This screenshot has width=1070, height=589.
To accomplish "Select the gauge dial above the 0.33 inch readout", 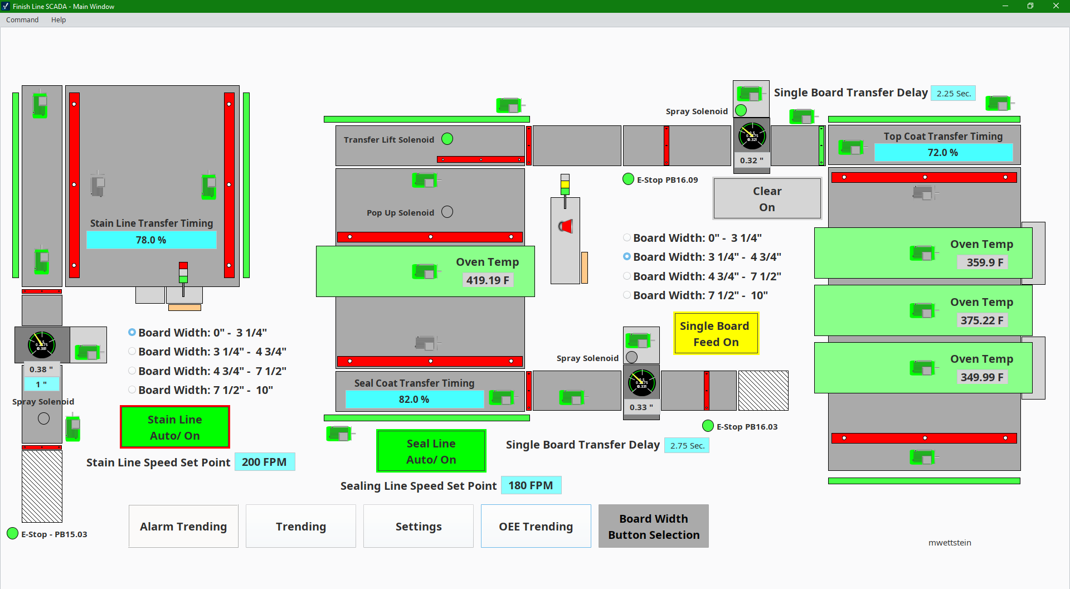I will point(641,382).
